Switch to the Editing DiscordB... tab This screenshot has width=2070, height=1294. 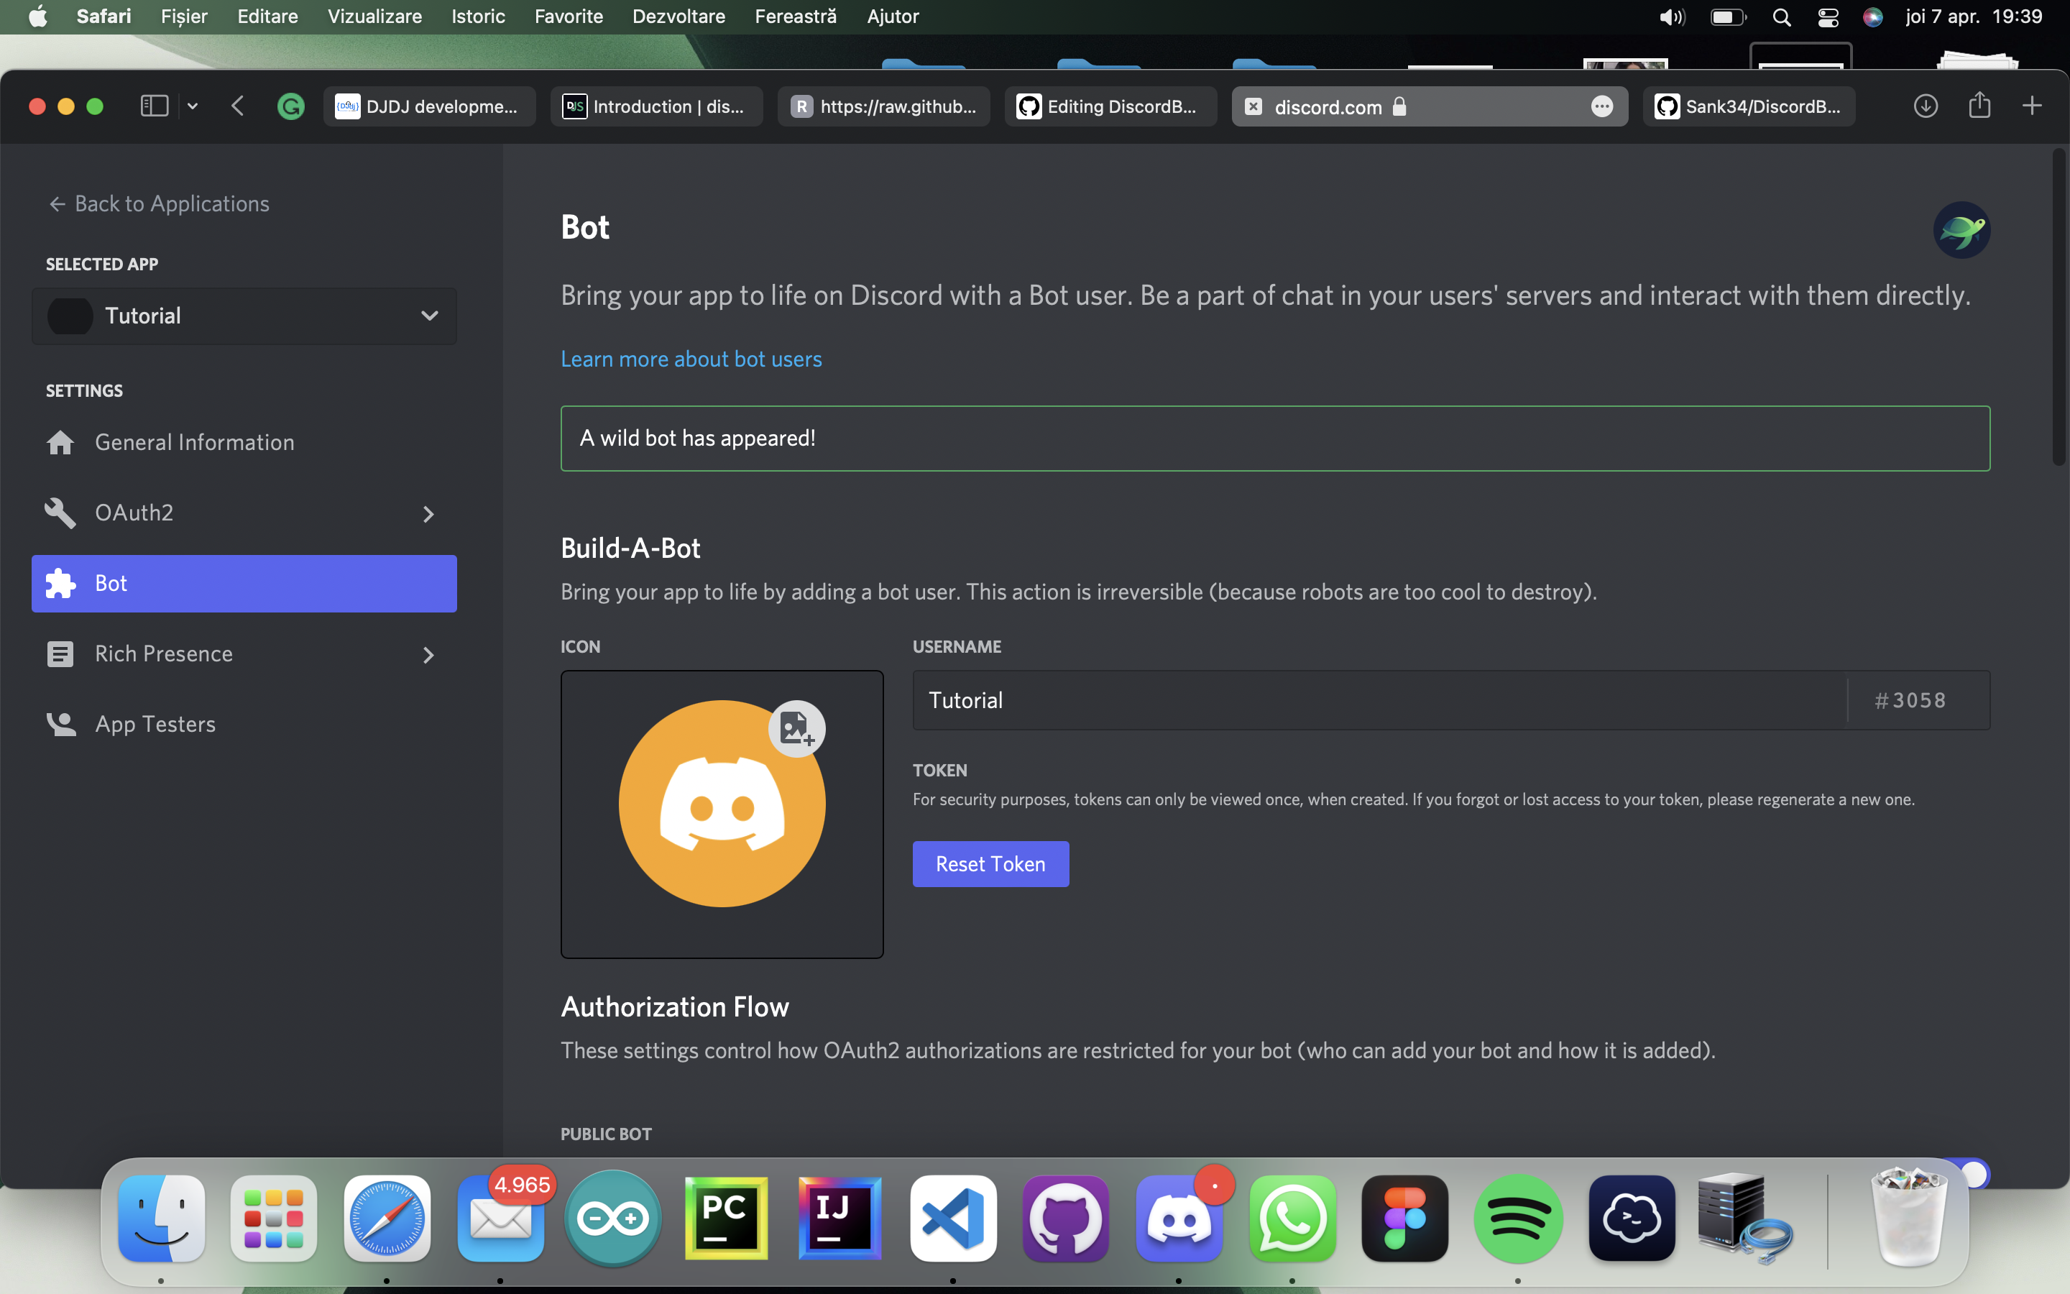(x=1110, y=106)
